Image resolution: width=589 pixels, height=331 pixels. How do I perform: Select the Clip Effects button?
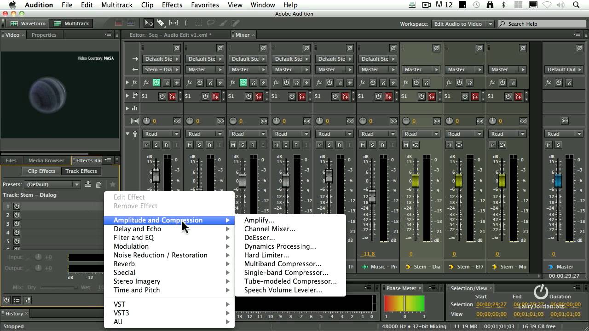41,171
